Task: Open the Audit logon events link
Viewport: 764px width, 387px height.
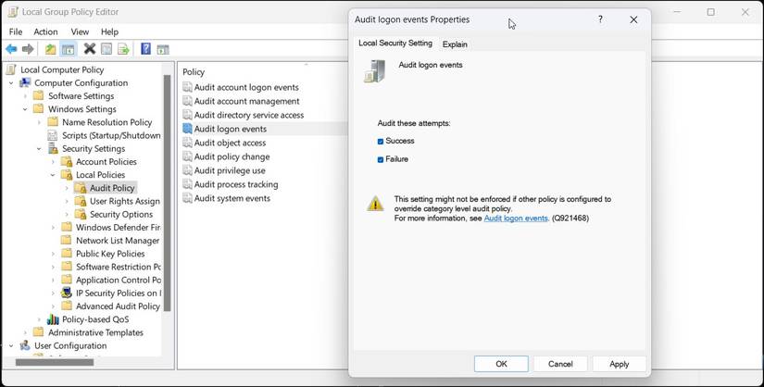Action: 516,218
